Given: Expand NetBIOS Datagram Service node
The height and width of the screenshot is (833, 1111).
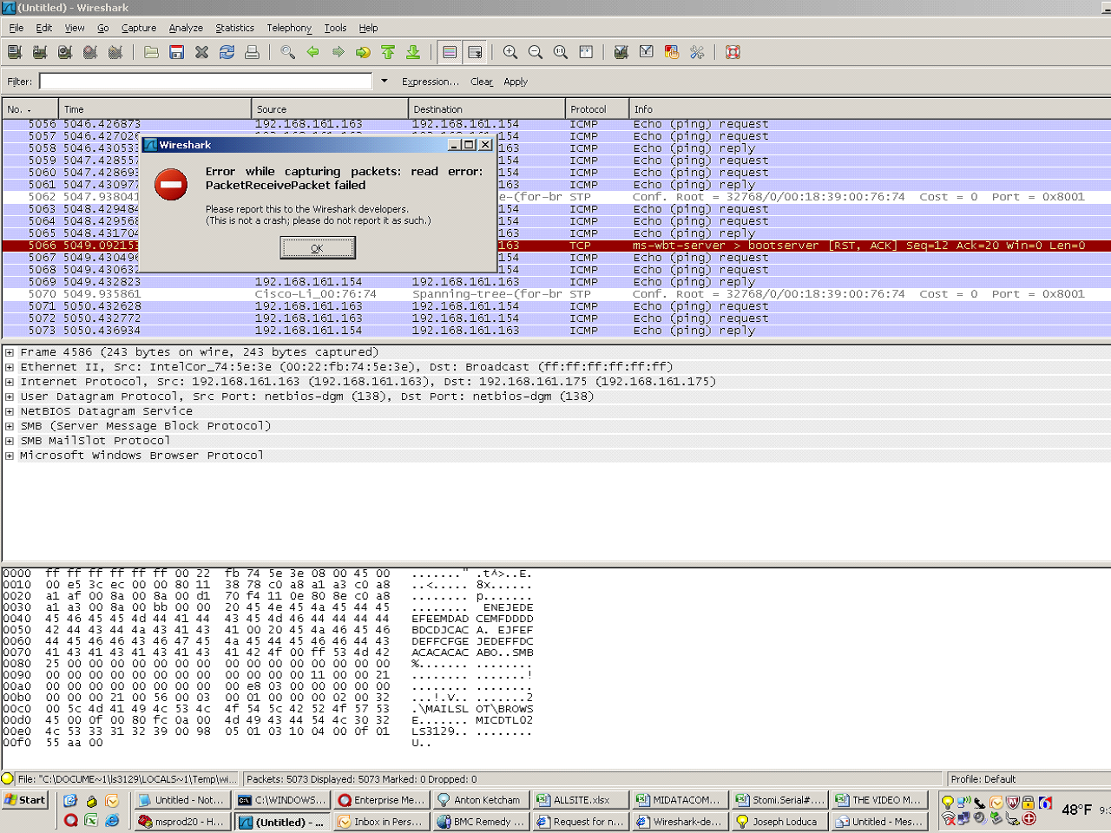Looking at the screenshot, I should (x=10, y=411).
